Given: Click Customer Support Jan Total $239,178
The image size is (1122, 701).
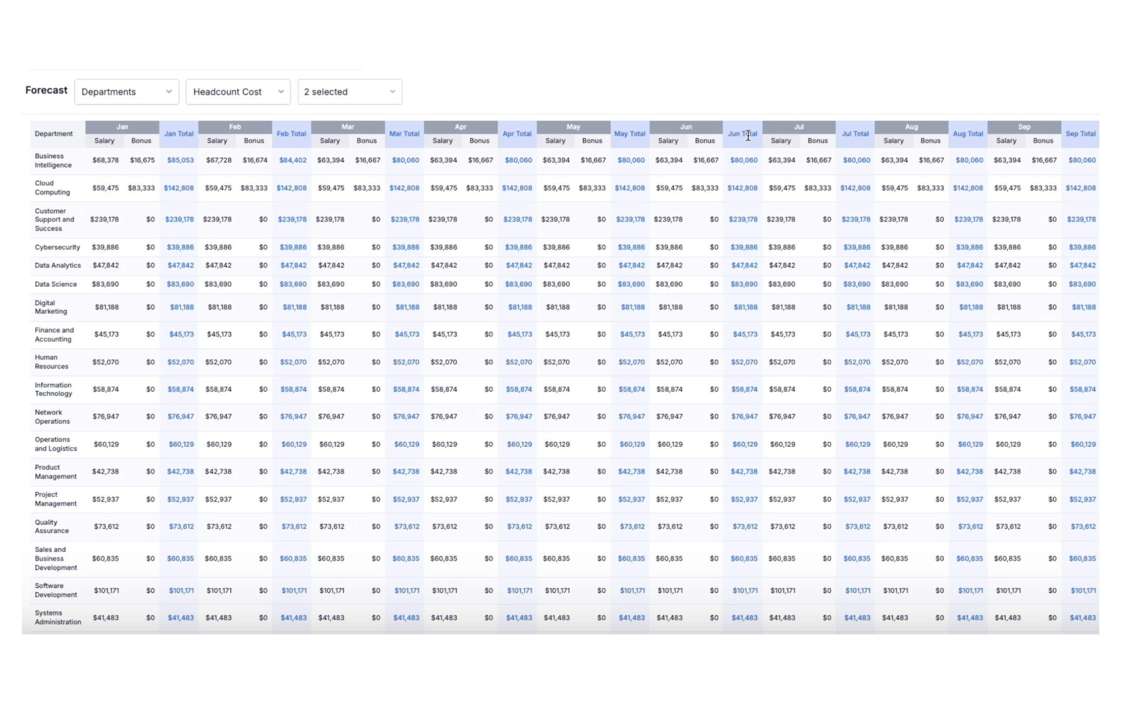Looking at the screenshot, I should 179,220.
